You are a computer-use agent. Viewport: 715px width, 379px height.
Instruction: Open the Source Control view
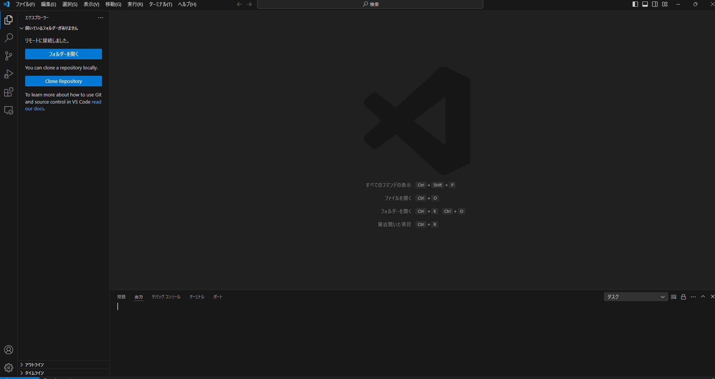coord(9,56)
